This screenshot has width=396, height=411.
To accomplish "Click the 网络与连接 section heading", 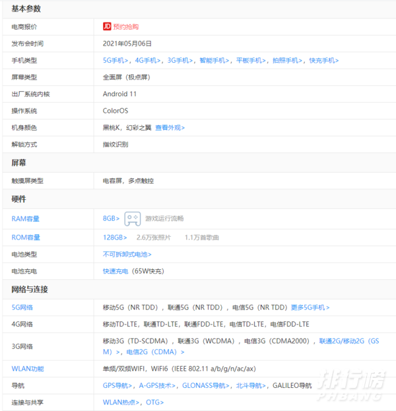I will [x=30, y=290].
